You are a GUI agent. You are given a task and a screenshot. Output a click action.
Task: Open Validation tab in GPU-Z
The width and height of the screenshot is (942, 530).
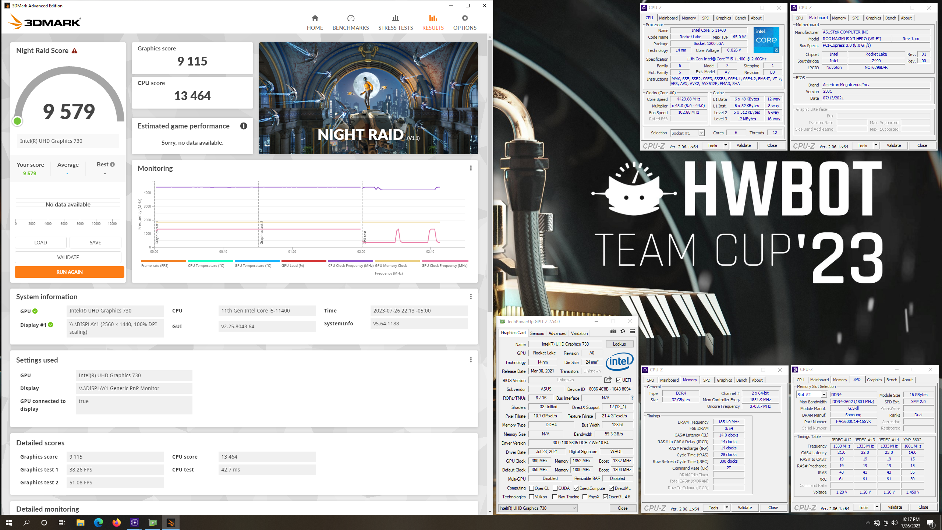tap(579, 333)
